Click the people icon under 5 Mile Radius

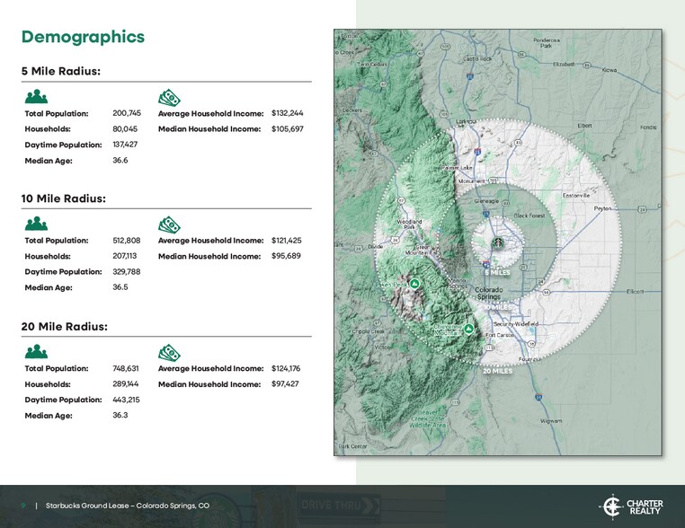coord(36,97)
